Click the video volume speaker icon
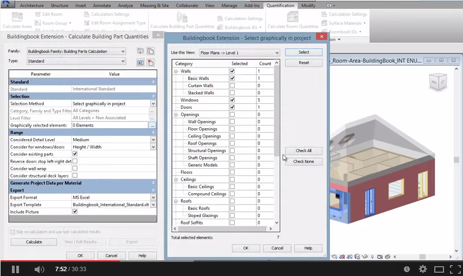Viewport: 463px width, 276px height. pos(39,269)
